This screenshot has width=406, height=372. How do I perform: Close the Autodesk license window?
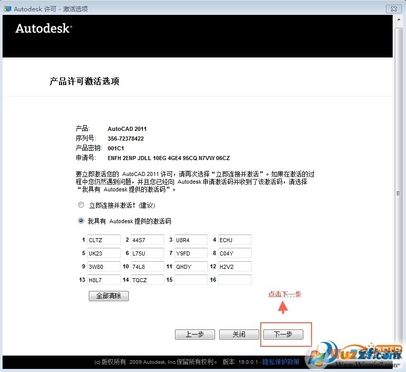(394, 9)
